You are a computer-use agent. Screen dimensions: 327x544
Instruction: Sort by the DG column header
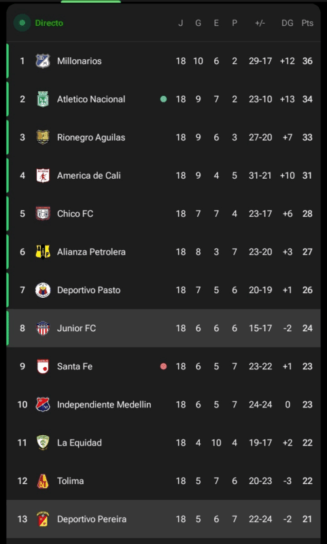click(287, 23)
